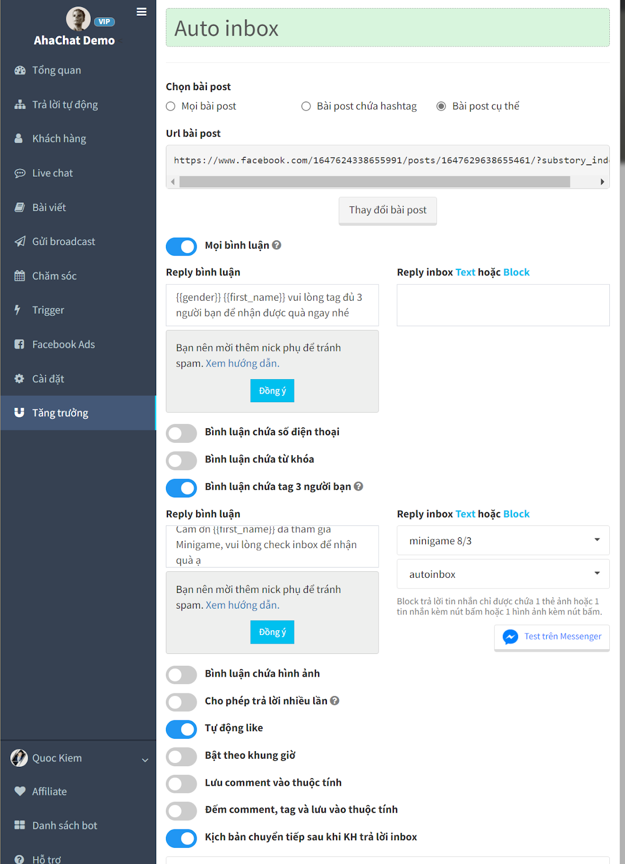Enable Bình luận chứa hình ảnh toggle
The image size is (625, 864).
pyautogui.click(x=182, y=674)
